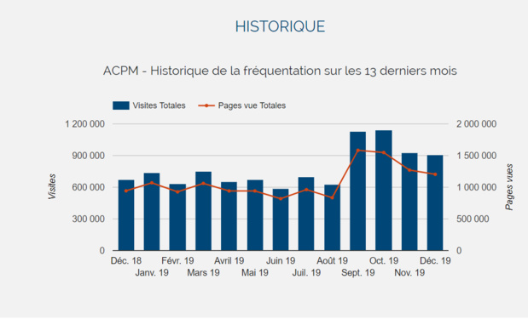Click the Nov. 19 pages vues line point

coord(409,170)
